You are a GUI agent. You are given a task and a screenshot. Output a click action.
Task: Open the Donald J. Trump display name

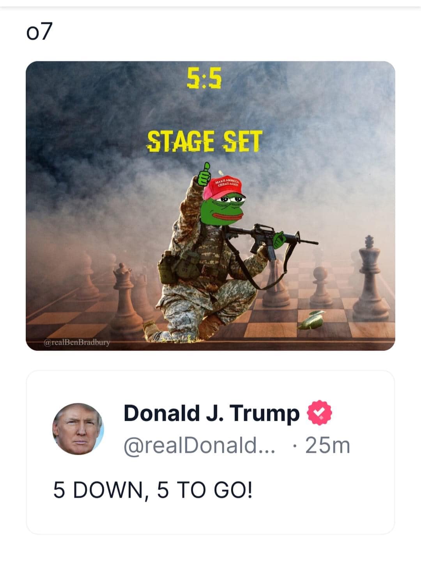click(212, 413)
